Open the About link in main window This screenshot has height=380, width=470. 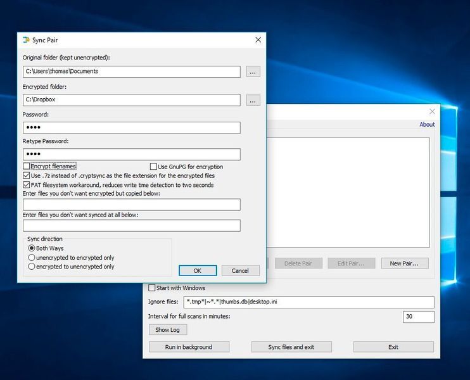point(427,124)
